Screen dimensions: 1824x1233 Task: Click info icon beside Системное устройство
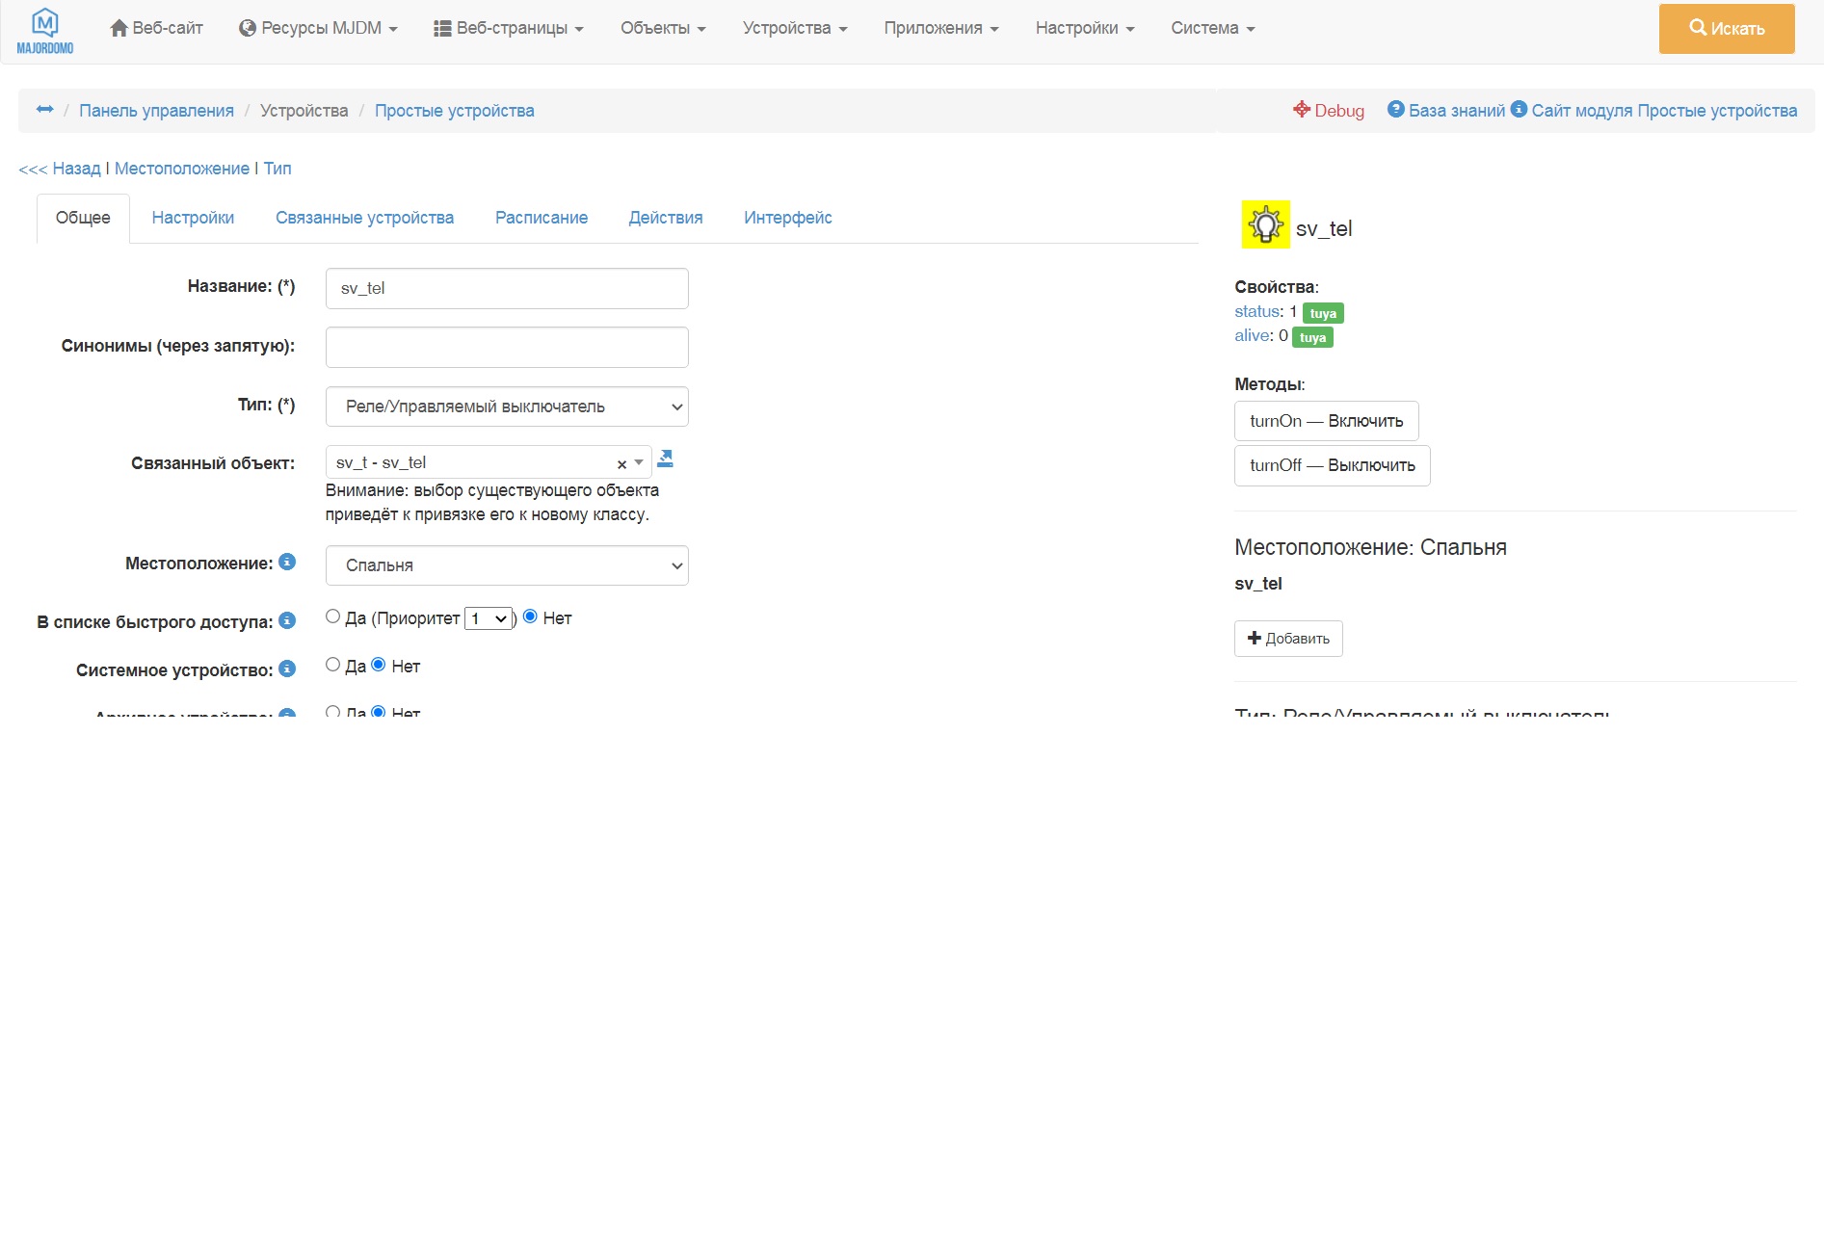pyautogui.click(x=287, y=669)
